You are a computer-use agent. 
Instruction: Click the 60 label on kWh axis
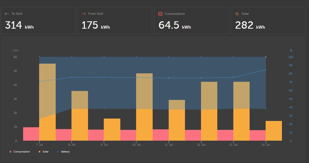[15, 57]
